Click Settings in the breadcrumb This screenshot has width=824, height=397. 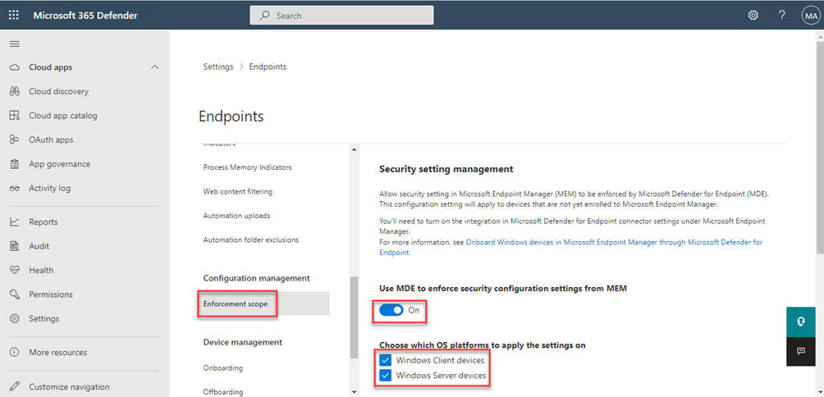tap(218, 66)
